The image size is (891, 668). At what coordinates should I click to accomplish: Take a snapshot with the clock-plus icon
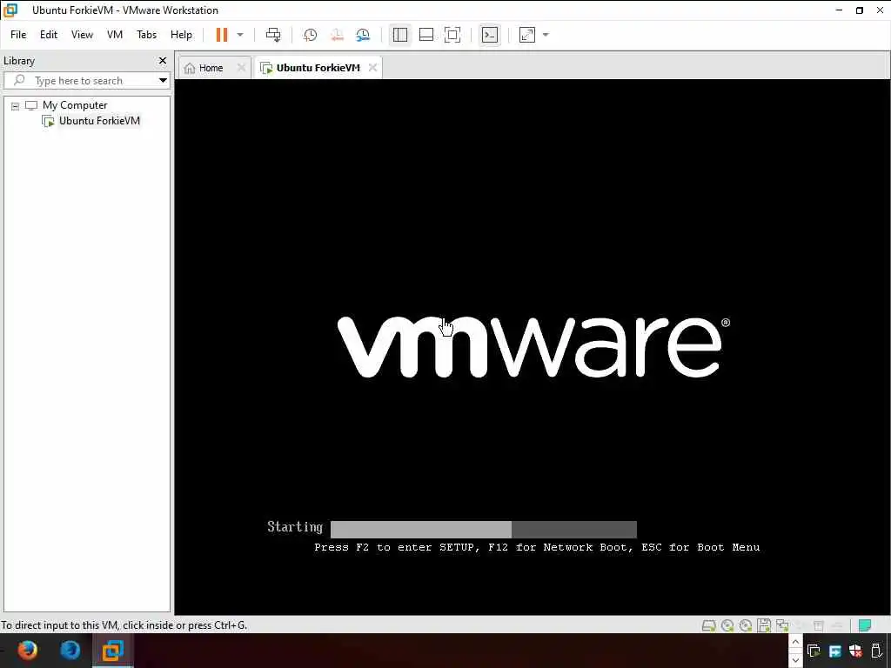310,35
